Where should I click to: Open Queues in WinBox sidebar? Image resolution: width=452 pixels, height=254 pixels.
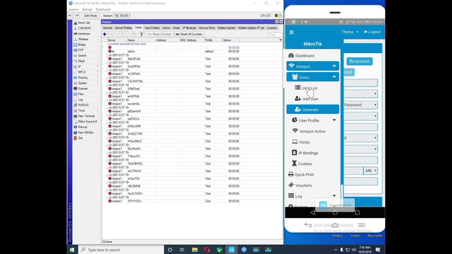coord(83,89)
